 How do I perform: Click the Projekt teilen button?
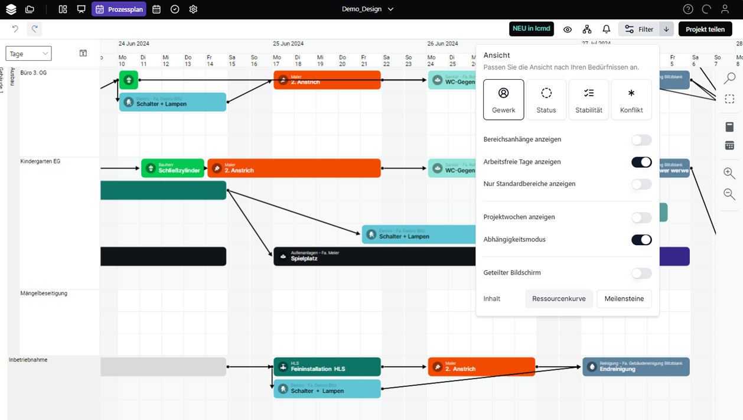pyautogui.click(x=705, y=29)
